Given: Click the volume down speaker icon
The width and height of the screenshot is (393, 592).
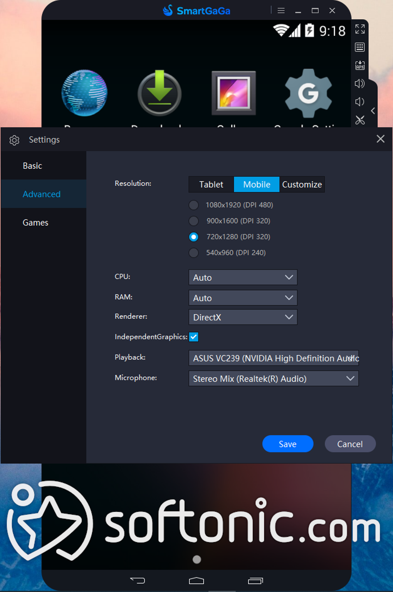Looking at the screenshot, I should tap(359, 102).
